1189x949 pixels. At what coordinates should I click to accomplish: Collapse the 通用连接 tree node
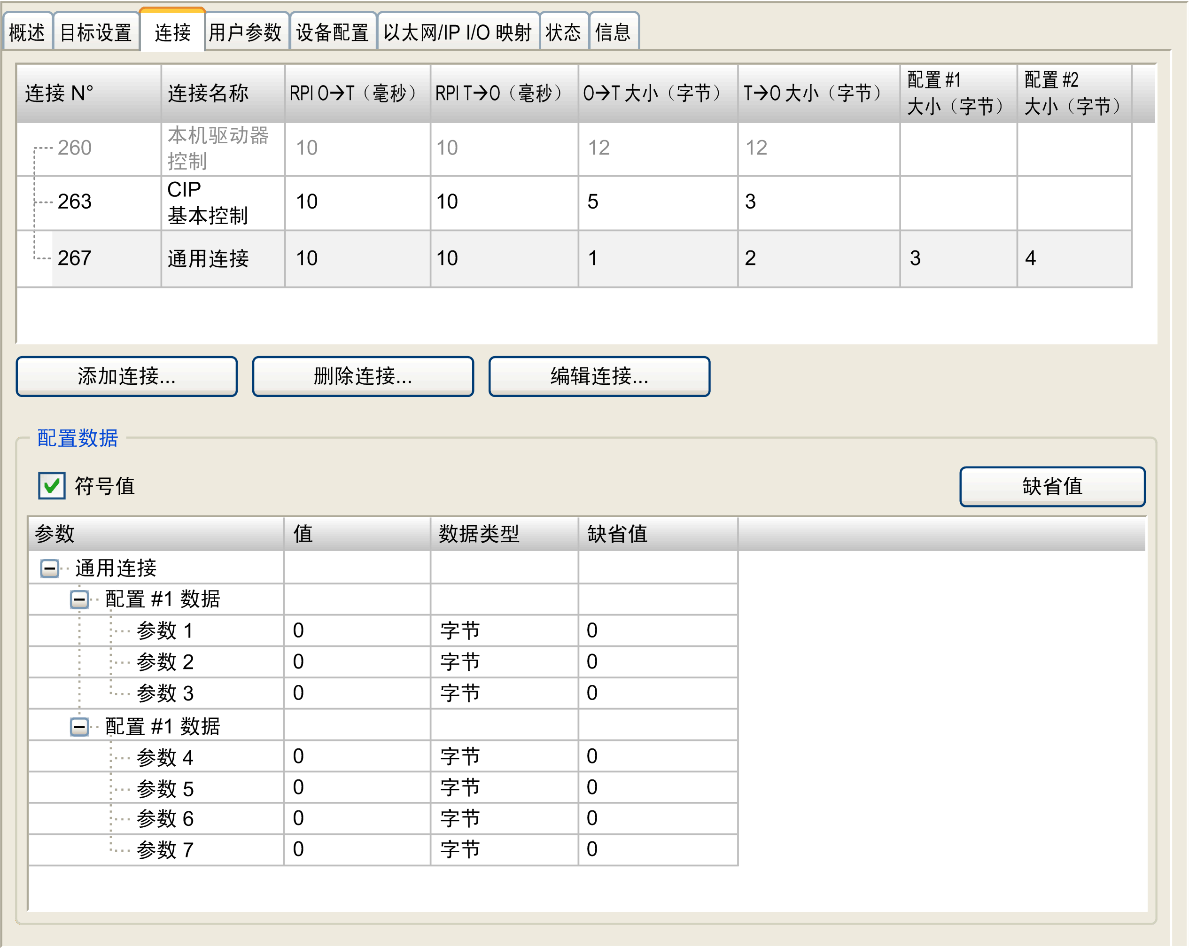click(50, 568)
